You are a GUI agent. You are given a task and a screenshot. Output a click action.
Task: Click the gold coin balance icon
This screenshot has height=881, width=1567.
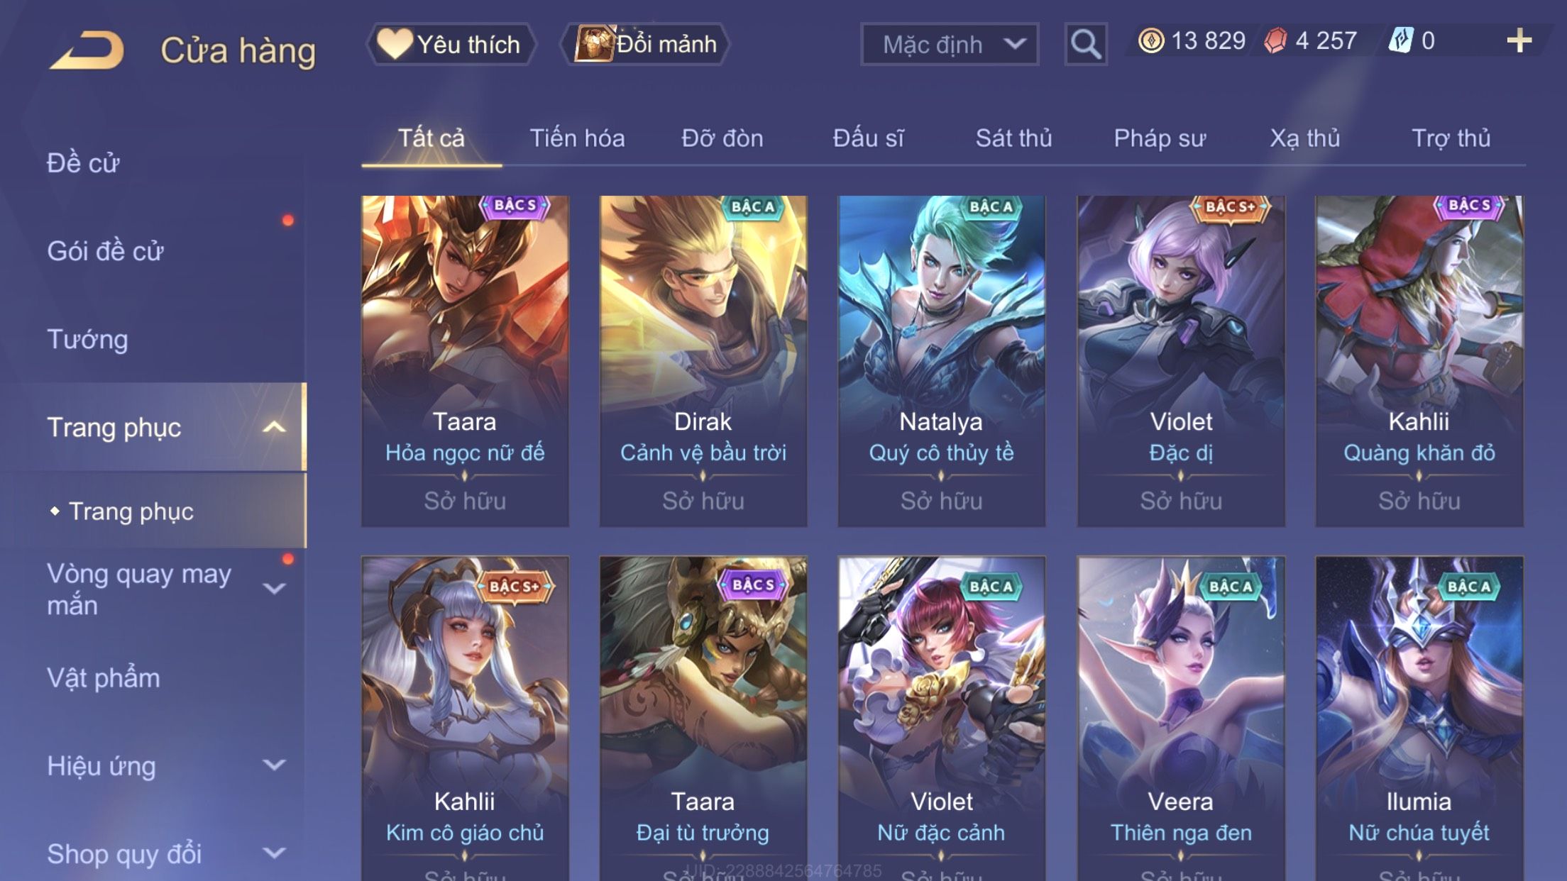click(1150, 40)
